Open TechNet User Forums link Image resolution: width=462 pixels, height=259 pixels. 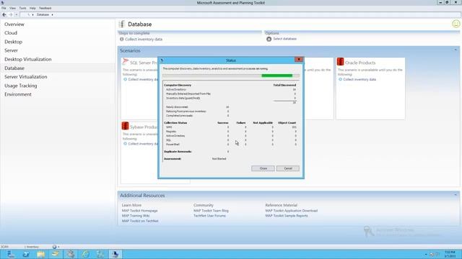click(209, 216)
